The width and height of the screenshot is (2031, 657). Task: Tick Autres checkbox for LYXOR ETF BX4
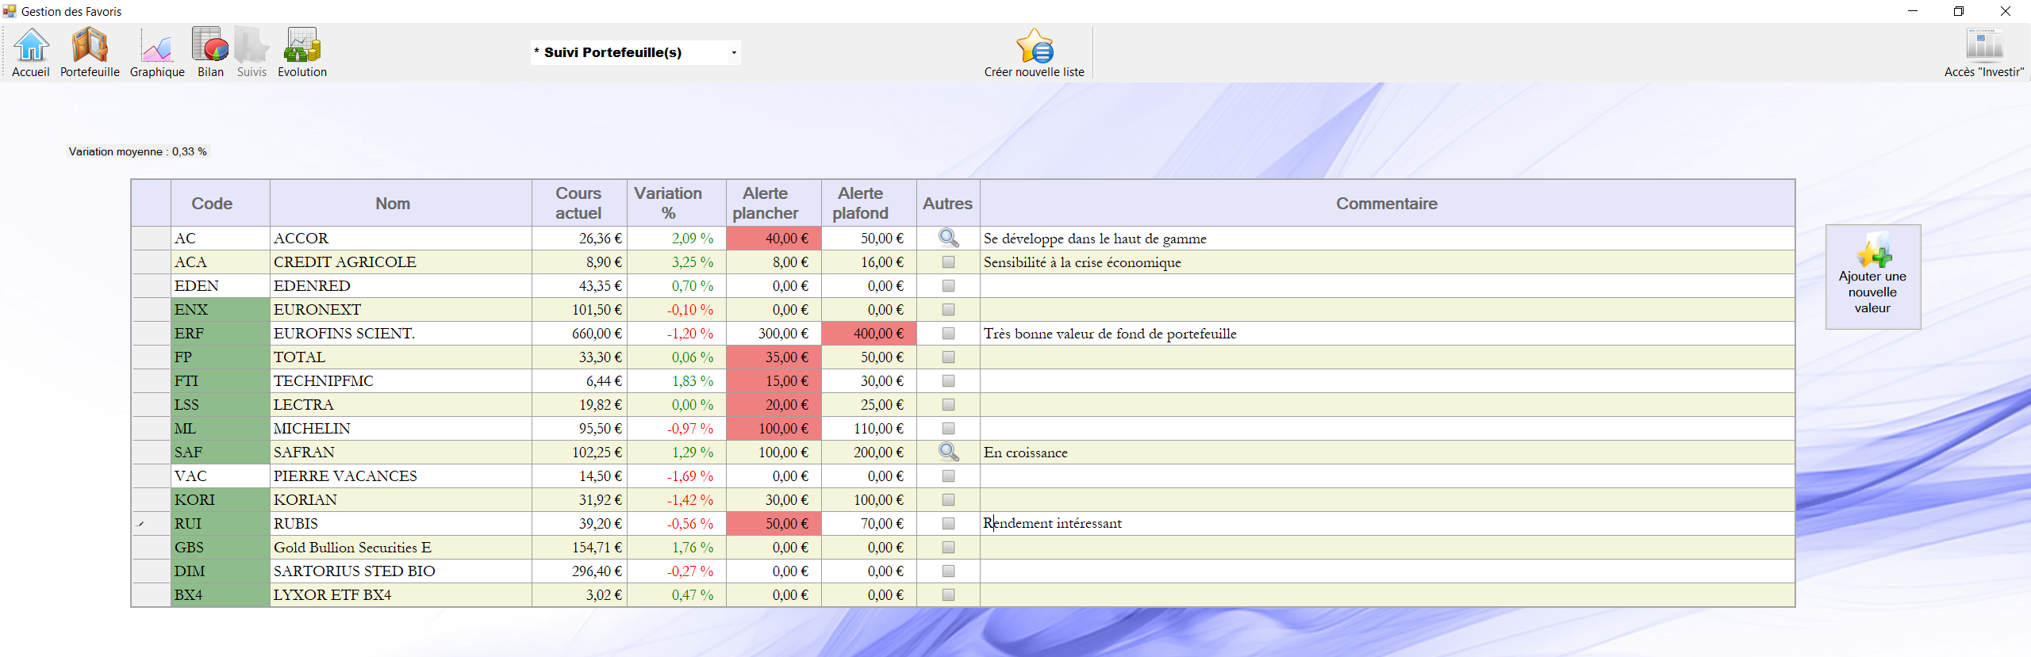948,595
